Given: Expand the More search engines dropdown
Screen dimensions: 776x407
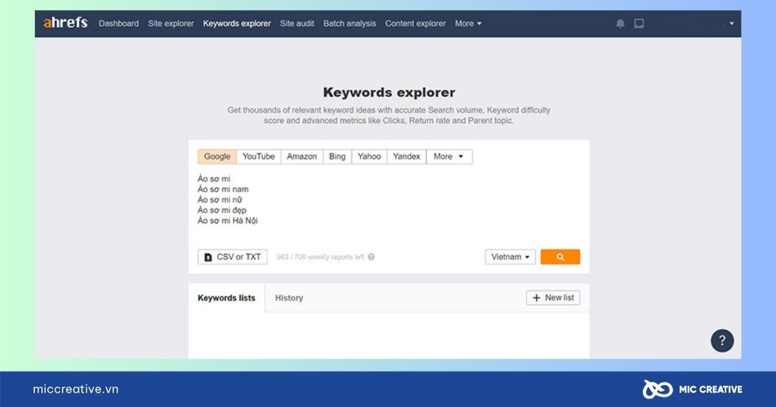Looking at the screenshot, I should click(x=449, y=156).
